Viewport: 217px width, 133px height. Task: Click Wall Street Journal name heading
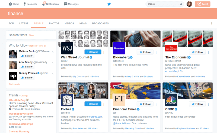pos(75,57)
